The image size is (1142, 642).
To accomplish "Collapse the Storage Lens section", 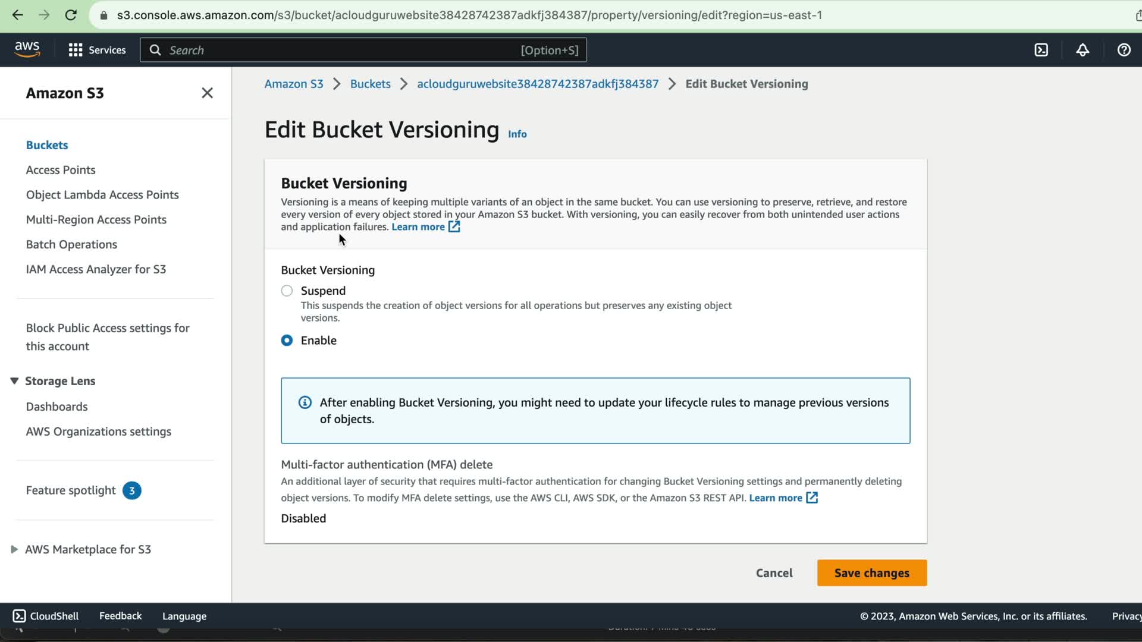I will tap(14, 380).
